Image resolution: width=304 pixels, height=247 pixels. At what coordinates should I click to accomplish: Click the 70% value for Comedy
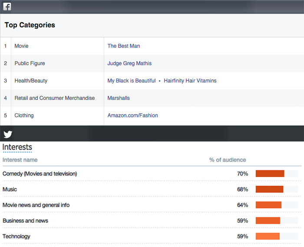242,174
